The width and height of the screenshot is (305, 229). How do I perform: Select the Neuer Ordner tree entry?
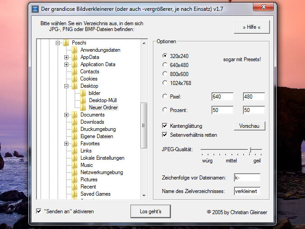tap(103, 108)
